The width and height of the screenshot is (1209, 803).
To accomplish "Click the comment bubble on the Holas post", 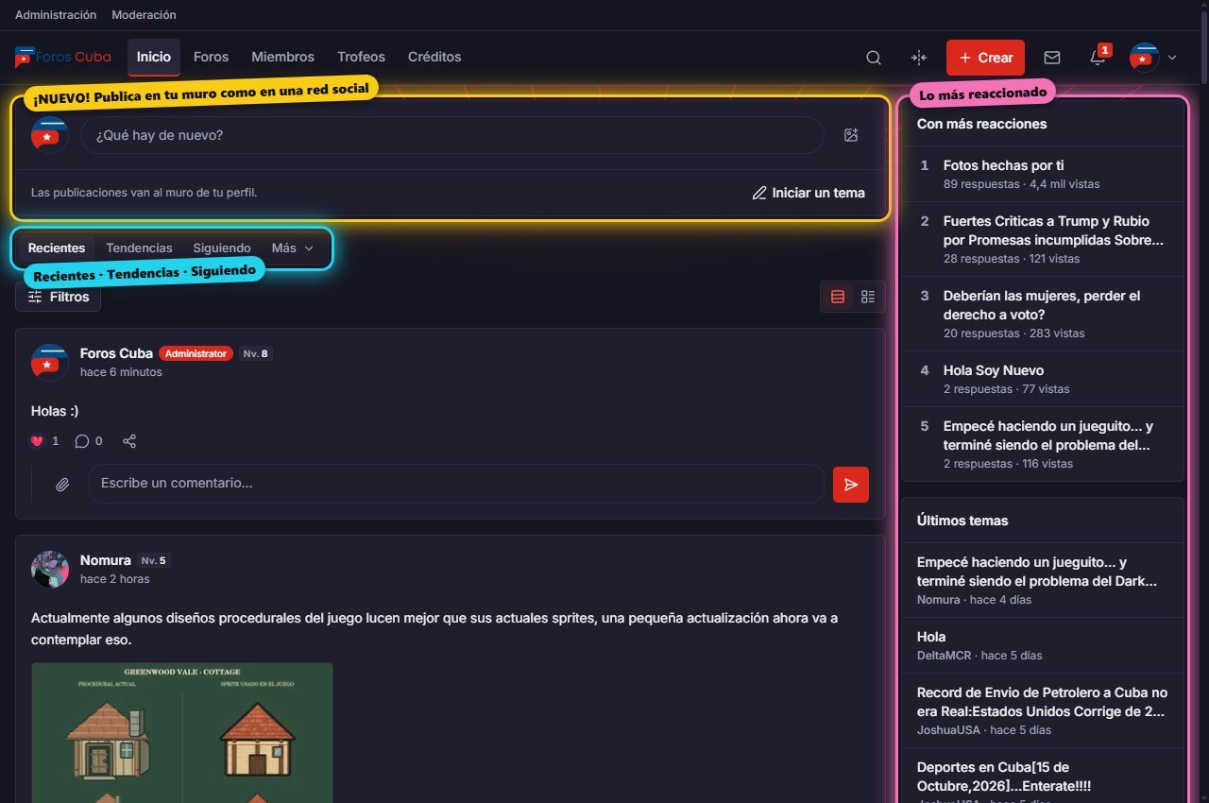I will coord(82,441).
